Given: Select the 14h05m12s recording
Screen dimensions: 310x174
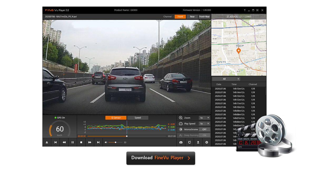Looking at the screenshot, I should pyautogui.click(x=239, y=125).
